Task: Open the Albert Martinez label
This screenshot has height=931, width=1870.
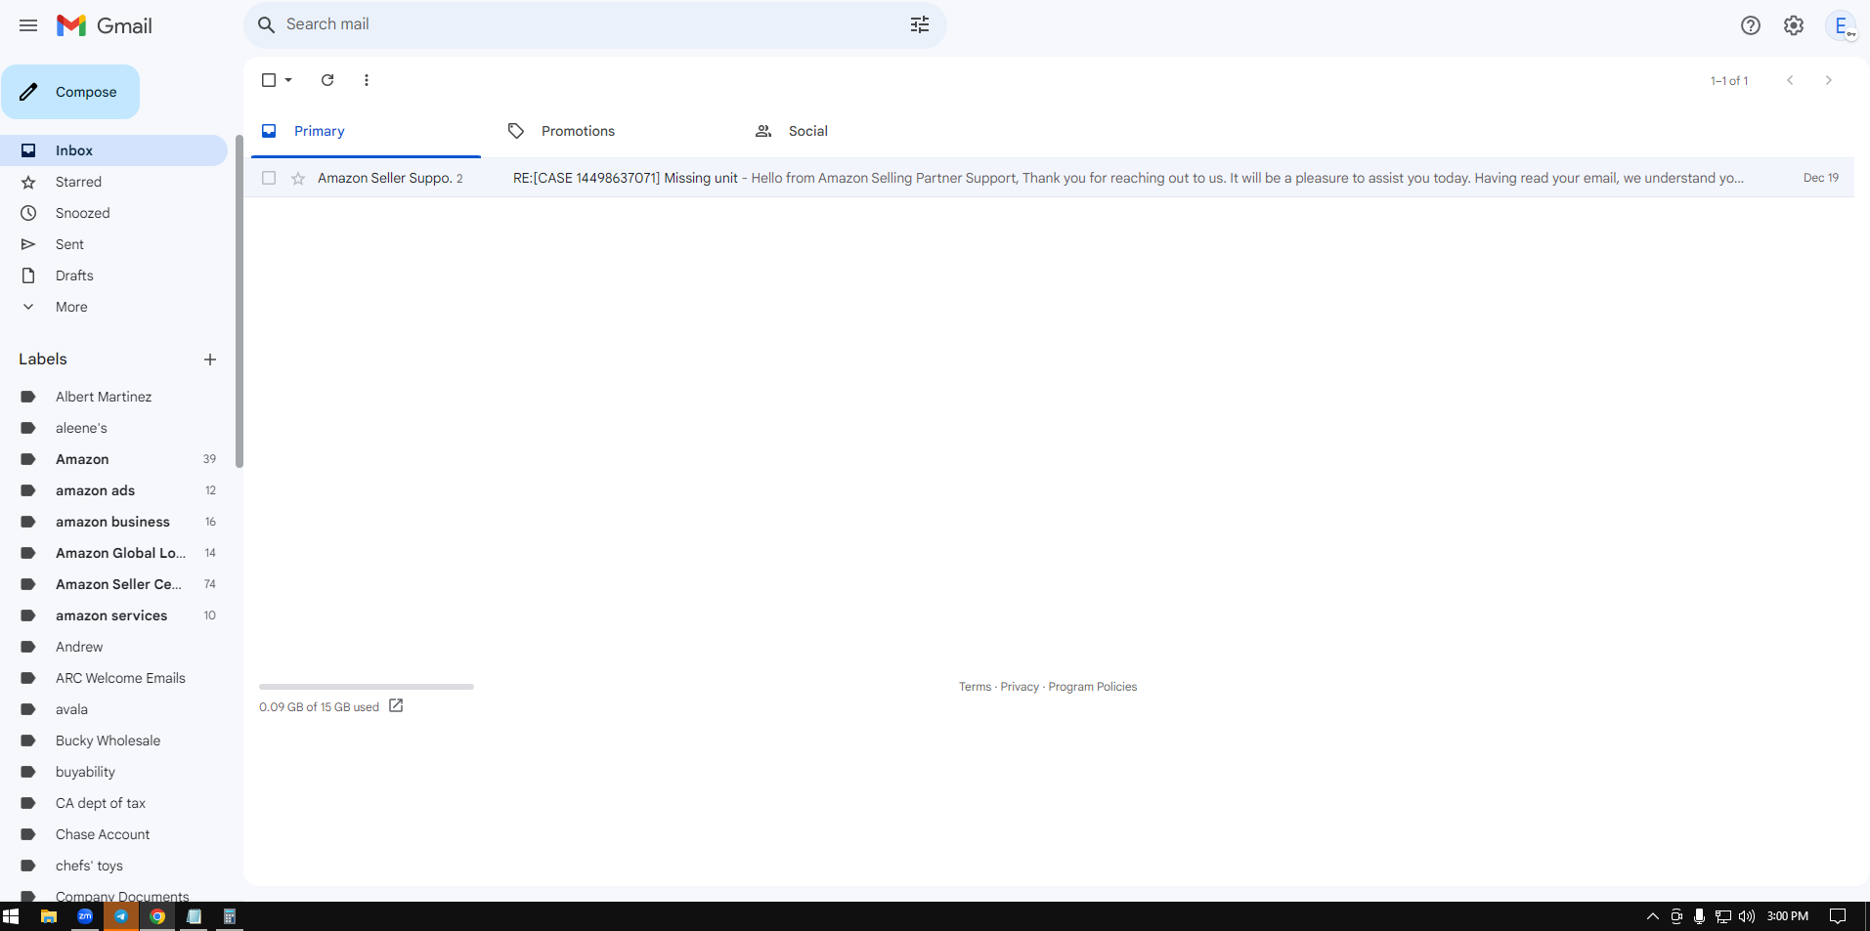Action: [113, 397]
